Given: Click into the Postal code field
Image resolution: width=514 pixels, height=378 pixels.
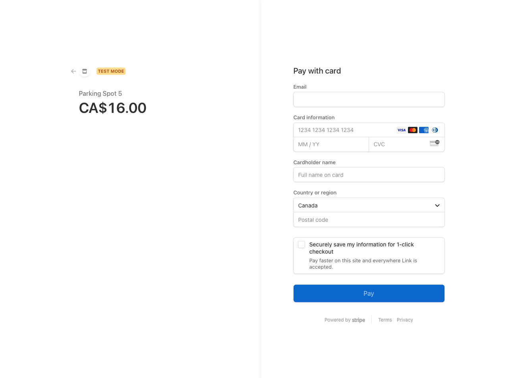Looking at the screenshot, I should (x=369, y=220).
